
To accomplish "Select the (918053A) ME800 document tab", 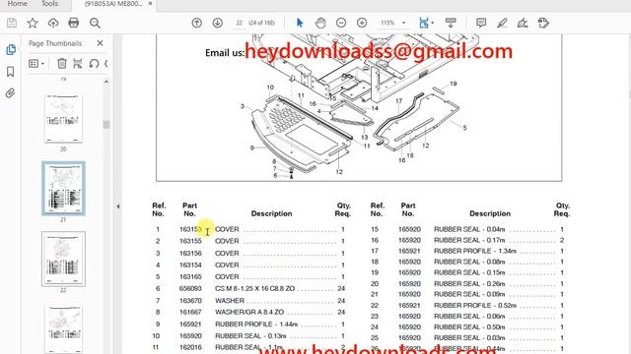I will [113, 4].
